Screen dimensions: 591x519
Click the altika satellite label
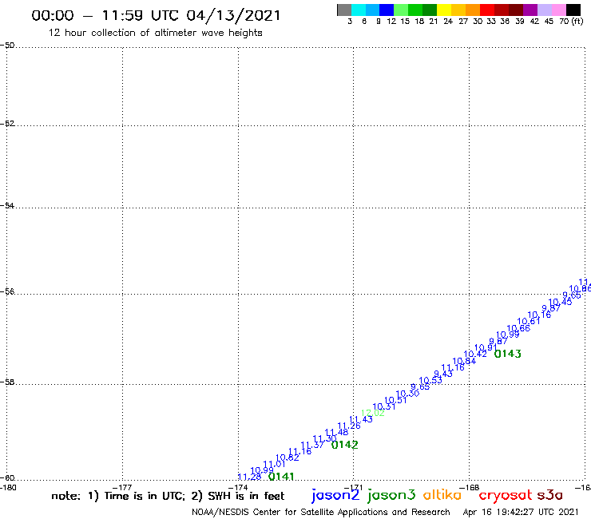pyautogui.click(x=442, y=495)
